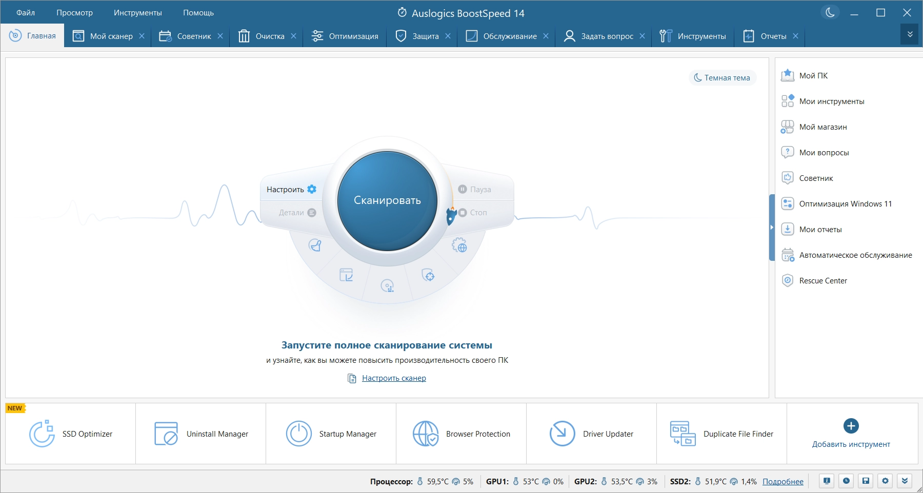Select the broom cleanup category icon under the dial
The image size is (923, 493).
[x=315, y=245]
